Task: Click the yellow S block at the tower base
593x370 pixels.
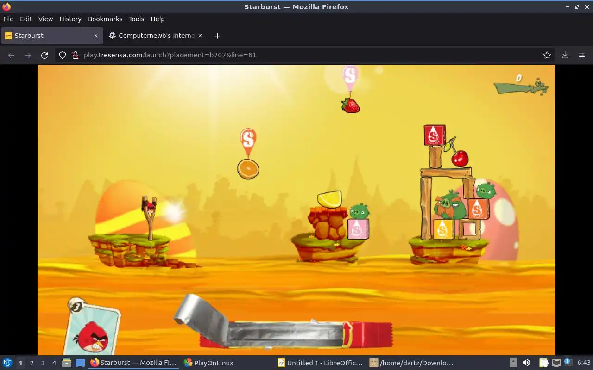Action: coord(443,229)
